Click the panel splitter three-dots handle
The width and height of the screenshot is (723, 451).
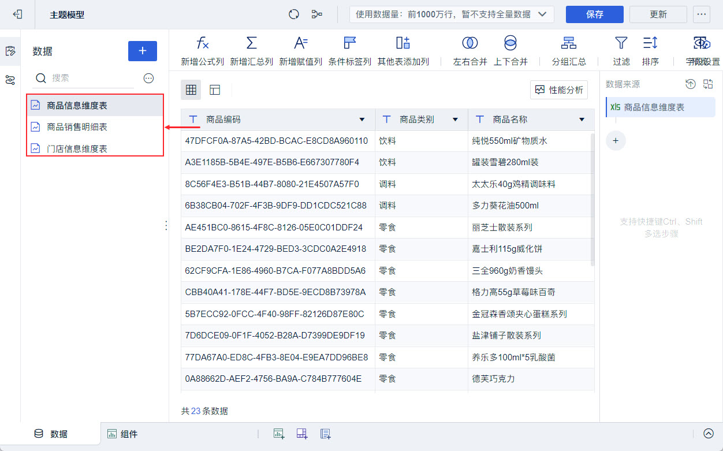pyautogui.click(x=166, y=225)
